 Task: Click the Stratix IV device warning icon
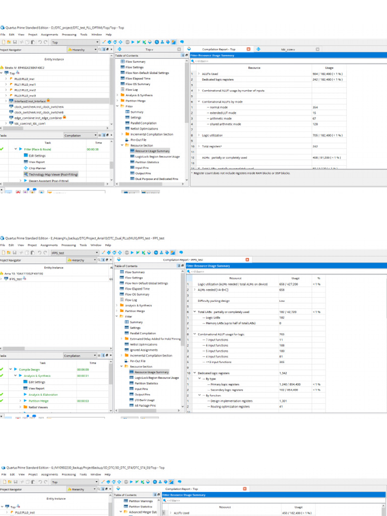[2, 67]
